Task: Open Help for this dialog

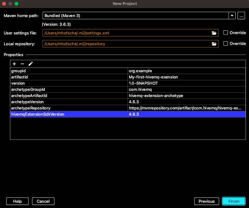Action: coord(17,201)
